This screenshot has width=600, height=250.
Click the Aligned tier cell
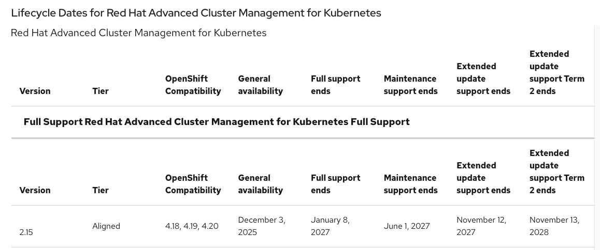[106, 226]
